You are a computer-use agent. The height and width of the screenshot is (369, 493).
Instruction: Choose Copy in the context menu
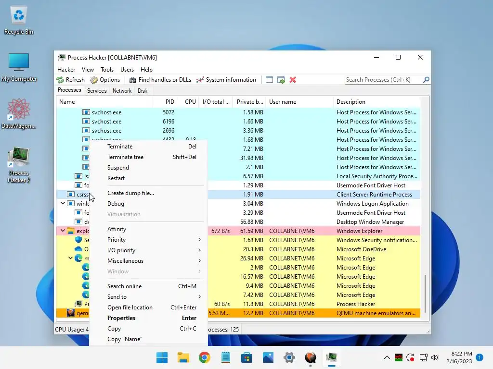148,329
